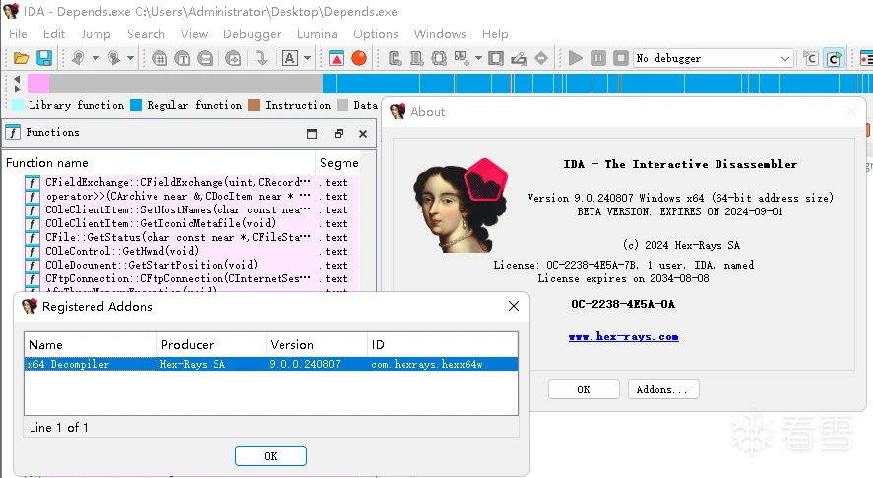Open the Search menu

(x=146, y=34)
